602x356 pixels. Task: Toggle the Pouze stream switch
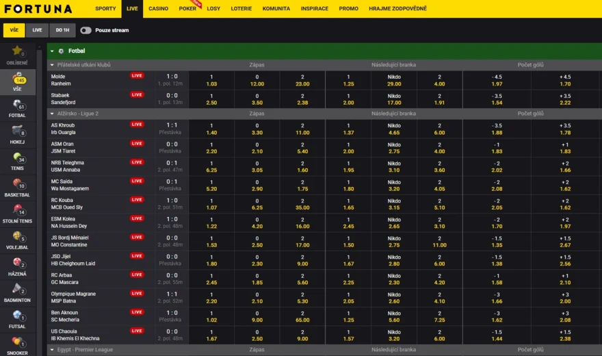(86, 30)
